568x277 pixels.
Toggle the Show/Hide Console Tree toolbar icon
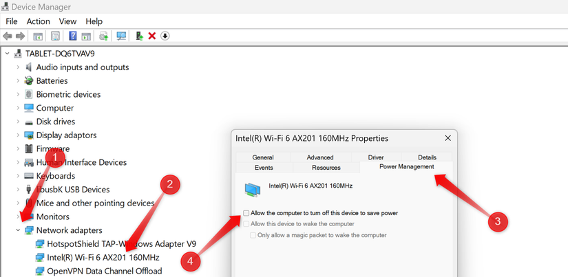pyautogui.click(x=38, y=36)
